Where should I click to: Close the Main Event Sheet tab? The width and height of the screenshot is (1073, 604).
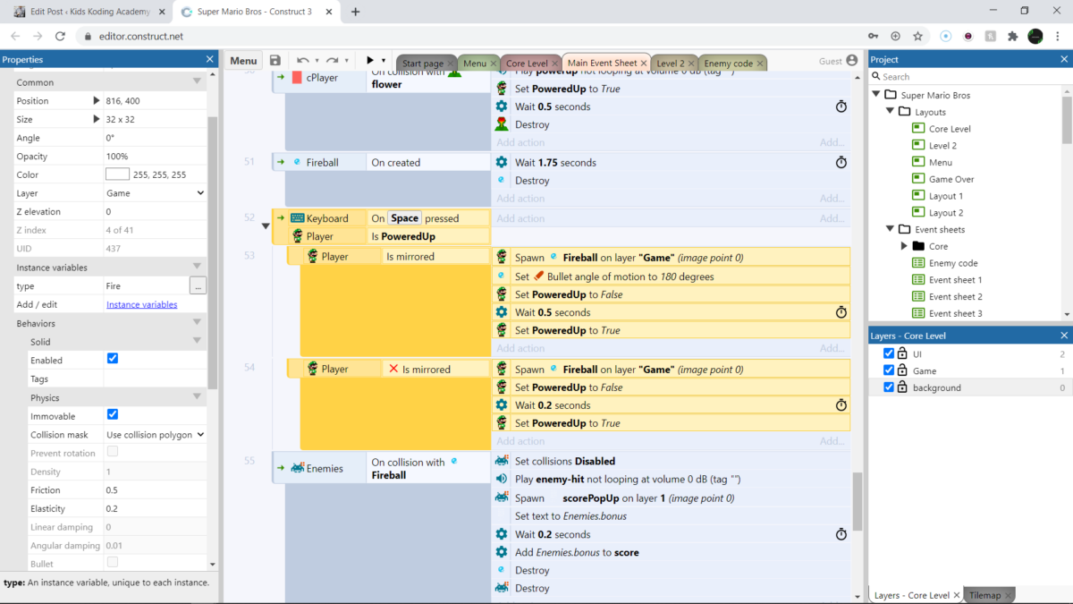click(645, 64)
